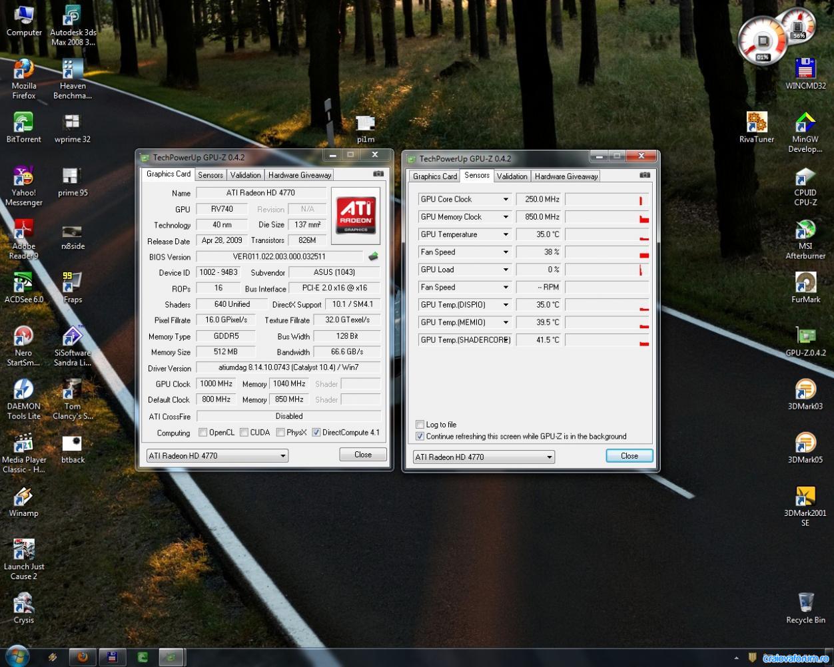Open Nero StartSmart shortcut
The width and height of the screenshot is (834, 667).
point(24,346)
